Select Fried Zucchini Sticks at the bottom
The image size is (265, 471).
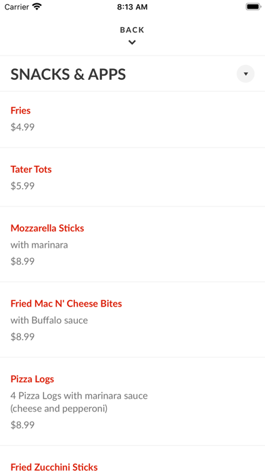[x=54, y=466]
